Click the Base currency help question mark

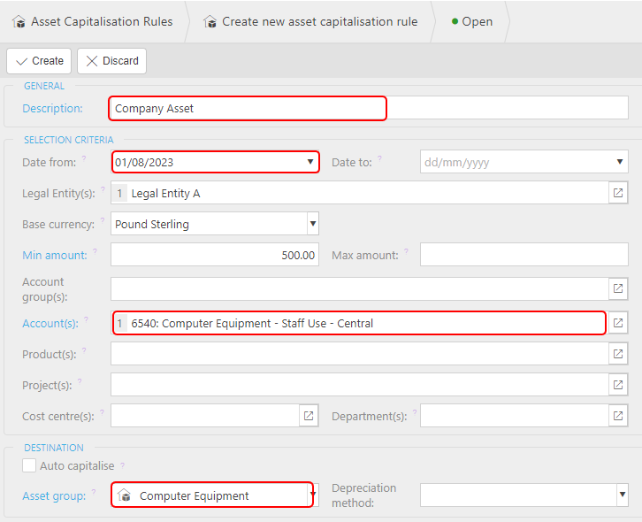coord(103,220)
